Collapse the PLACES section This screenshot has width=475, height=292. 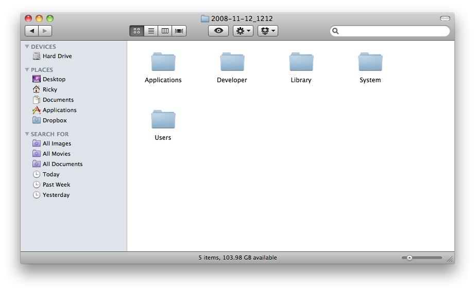click(27, 70)
